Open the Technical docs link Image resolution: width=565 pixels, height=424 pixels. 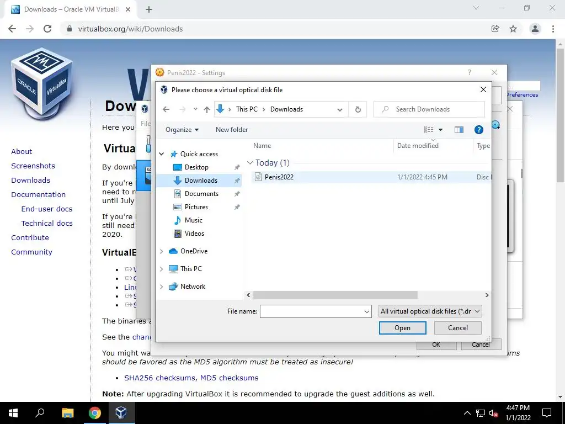click(x=47, y=224)
